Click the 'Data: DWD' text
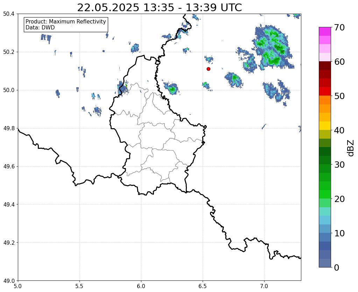Viewport: 358px width, 292px height. click(40, 28)
